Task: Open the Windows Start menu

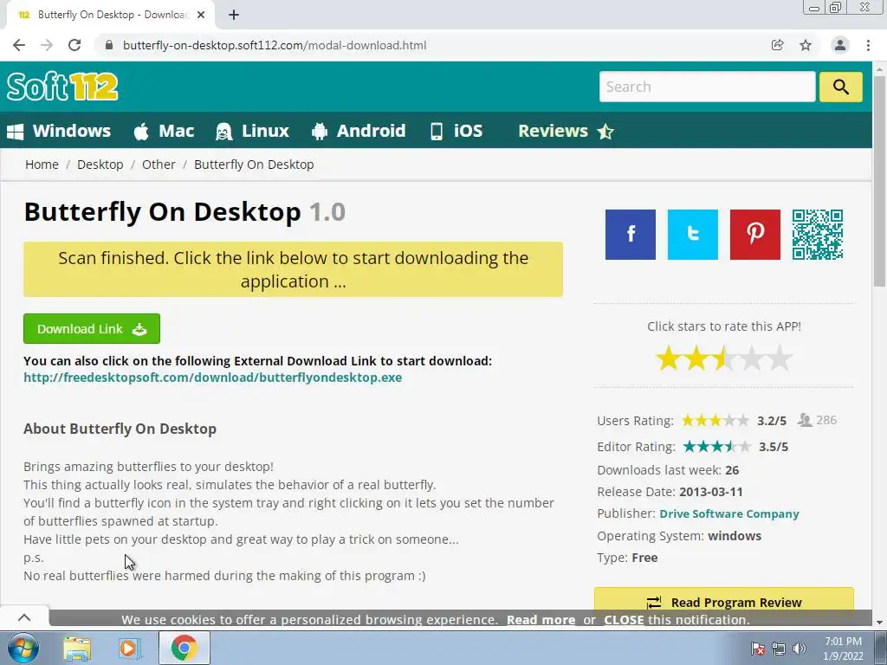Action: click(x=23, y=648)
